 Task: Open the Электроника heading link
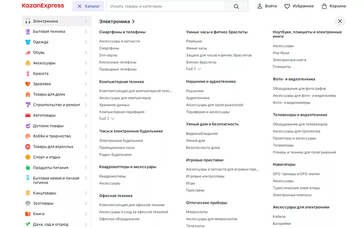115,21
